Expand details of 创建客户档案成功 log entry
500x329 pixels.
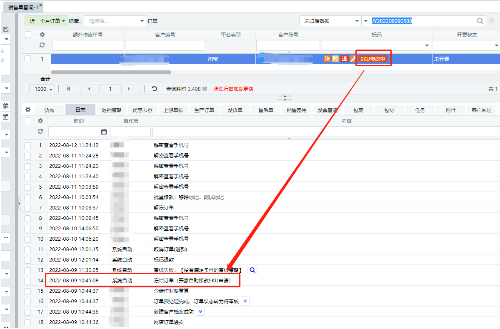pos(200,312)
